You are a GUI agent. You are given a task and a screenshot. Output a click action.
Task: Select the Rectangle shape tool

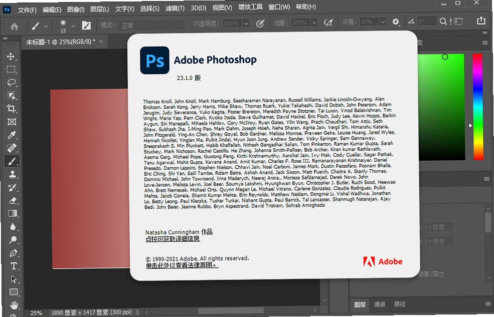tap(14, 292)
